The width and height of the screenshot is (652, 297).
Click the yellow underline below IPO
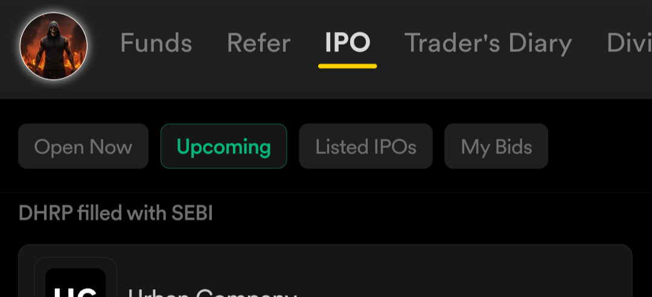click(x=348, y=66)
